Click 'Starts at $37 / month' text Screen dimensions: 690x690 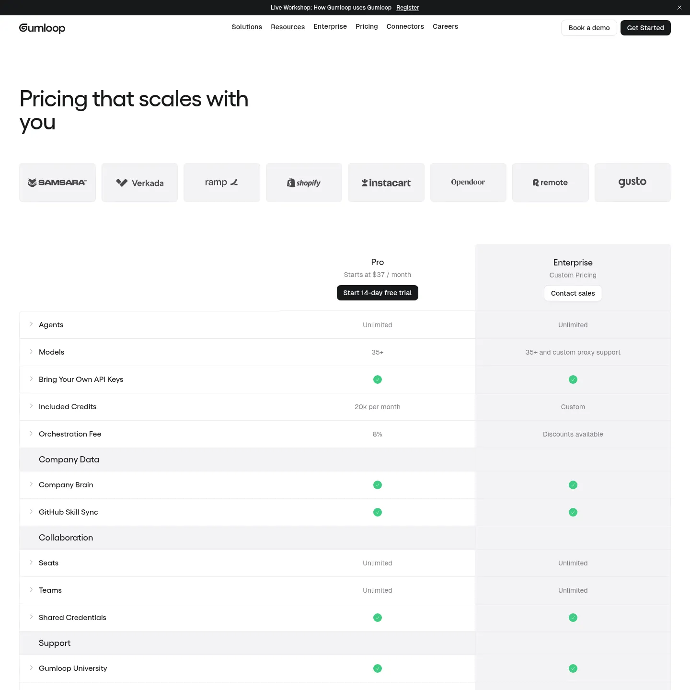tap(378, 275)
